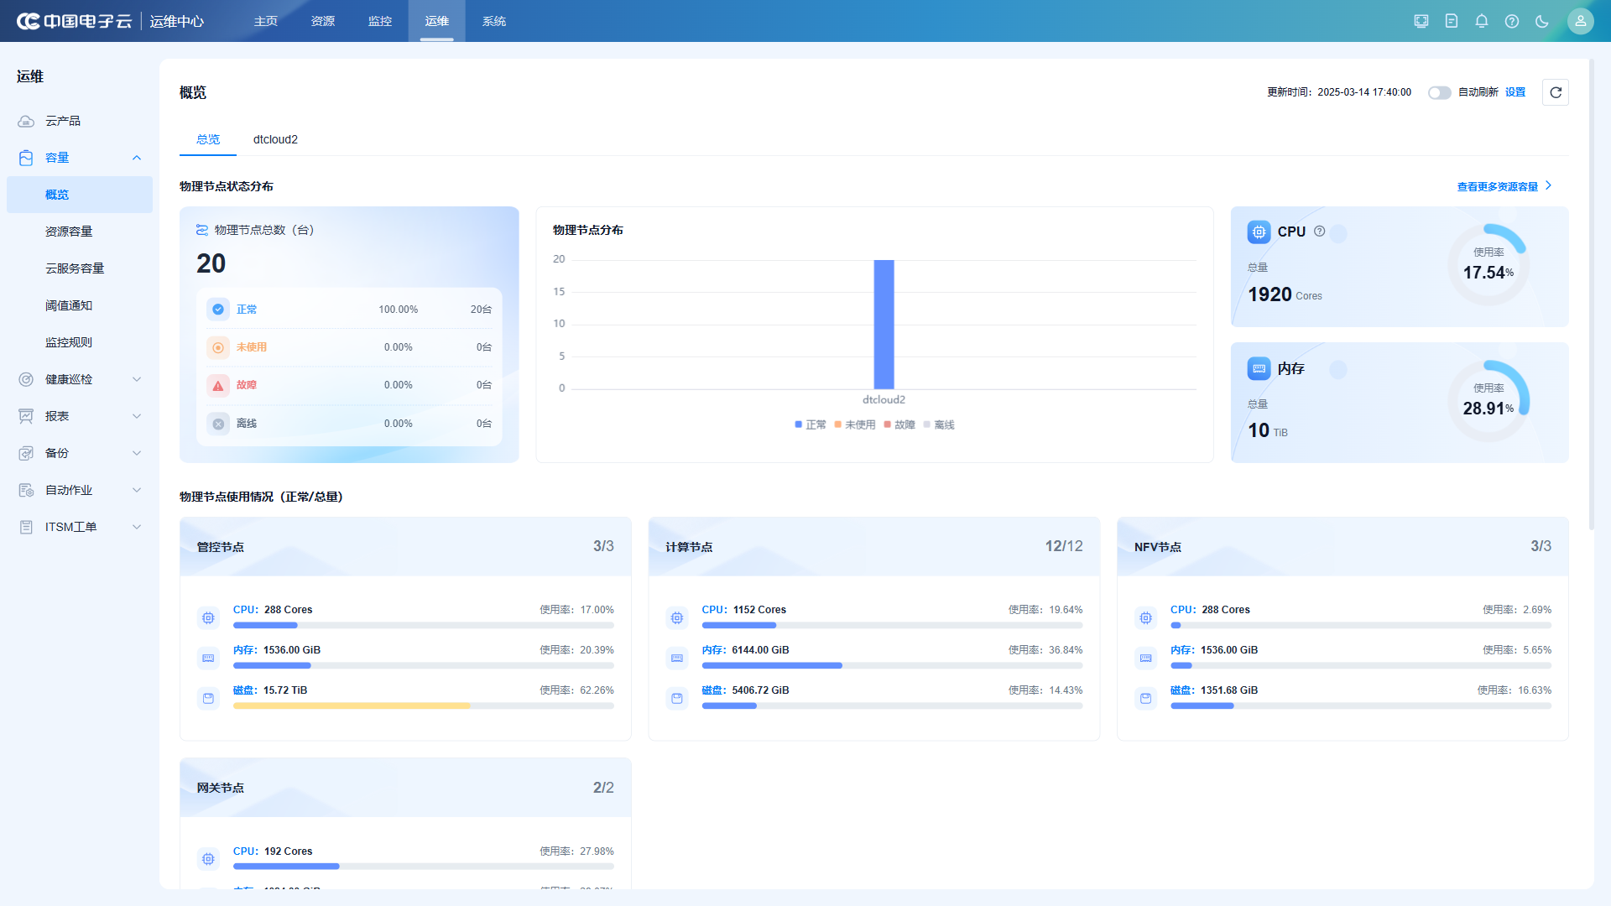
Task: Click the page vertical scrollbar
Action: (1591, 294)
